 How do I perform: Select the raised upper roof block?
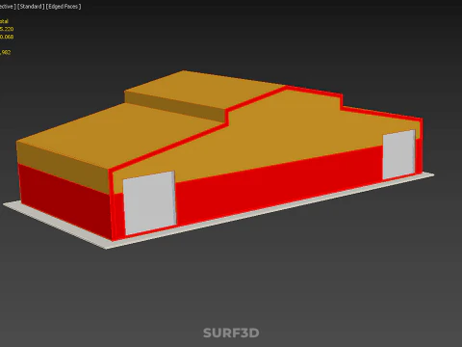(205, 90)
